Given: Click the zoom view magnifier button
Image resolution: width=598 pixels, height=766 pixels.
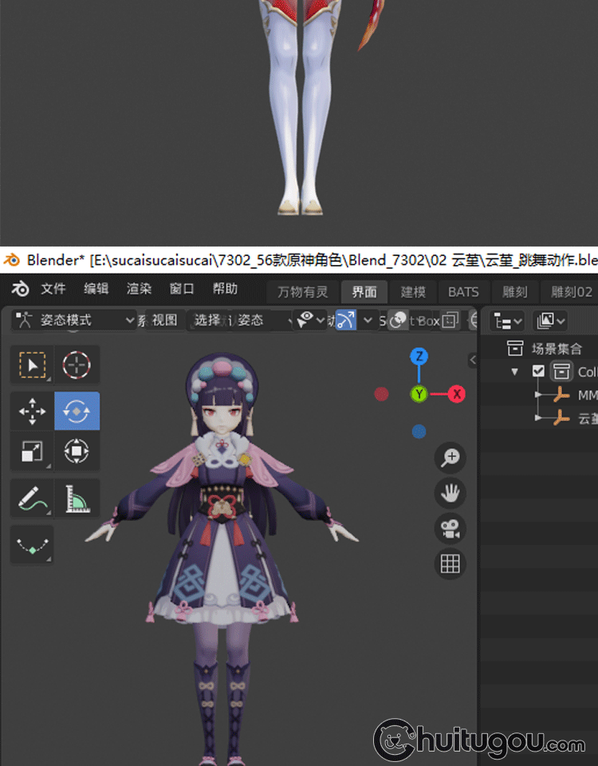Looking at the screenshot, I should 450,458.
